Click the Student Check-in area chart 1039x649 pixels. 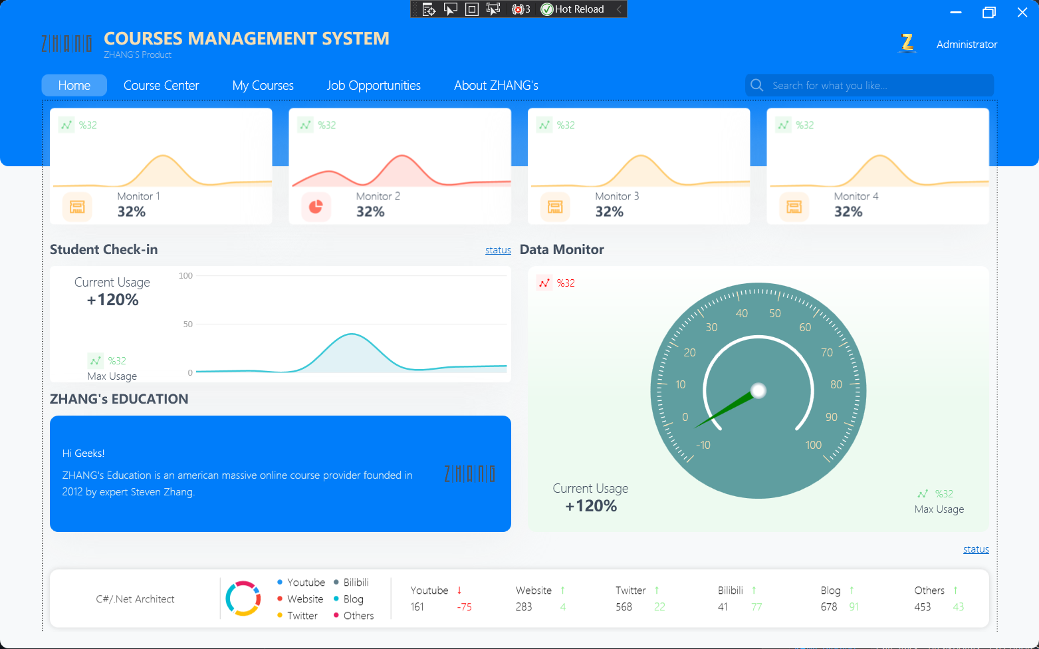click(351, 324)
